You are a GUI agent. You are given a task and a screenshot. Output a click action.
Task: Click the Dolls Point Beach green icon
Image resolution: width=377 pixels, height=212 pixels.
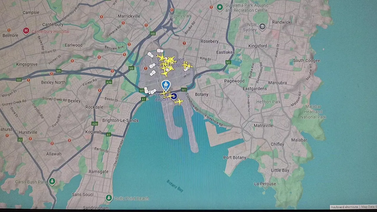[x=109, y=198]
